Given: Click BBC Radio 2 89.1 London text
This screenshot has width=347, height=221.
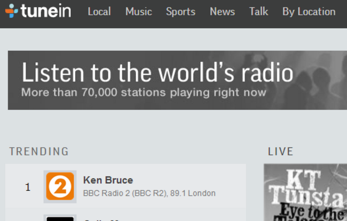Looking at the screenshot, I should tap(149, 193).
